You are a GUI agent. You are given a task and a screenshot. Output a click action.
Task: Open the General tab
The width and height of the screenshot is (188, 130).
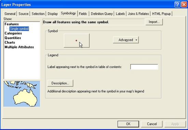10,14
